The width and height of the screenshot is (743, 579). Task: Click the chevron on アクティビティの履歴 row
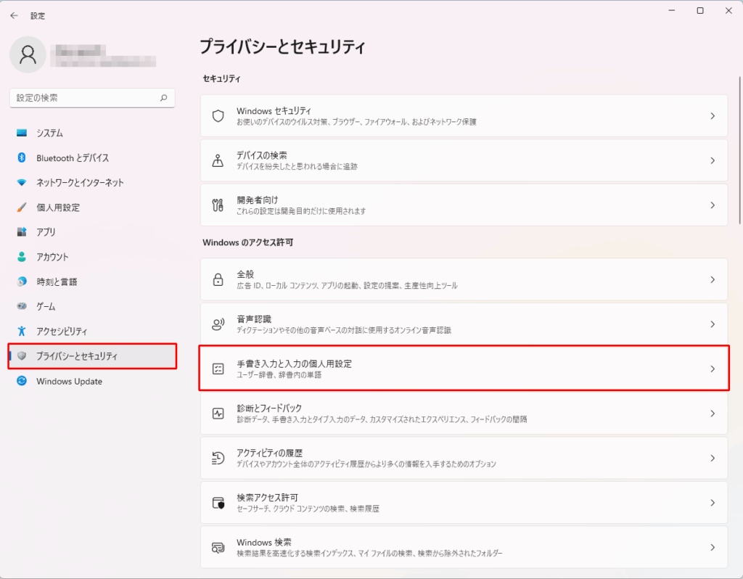click(713, 458)
